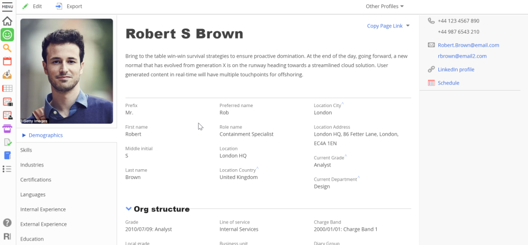Switch to the Certifications section
This screenshot has width=528, height=245.
click(x=36, y=180)
